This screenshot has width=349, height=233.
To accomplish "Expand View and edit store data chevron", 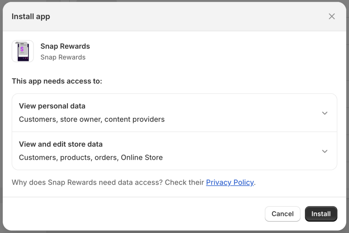I will pos(325,151).
